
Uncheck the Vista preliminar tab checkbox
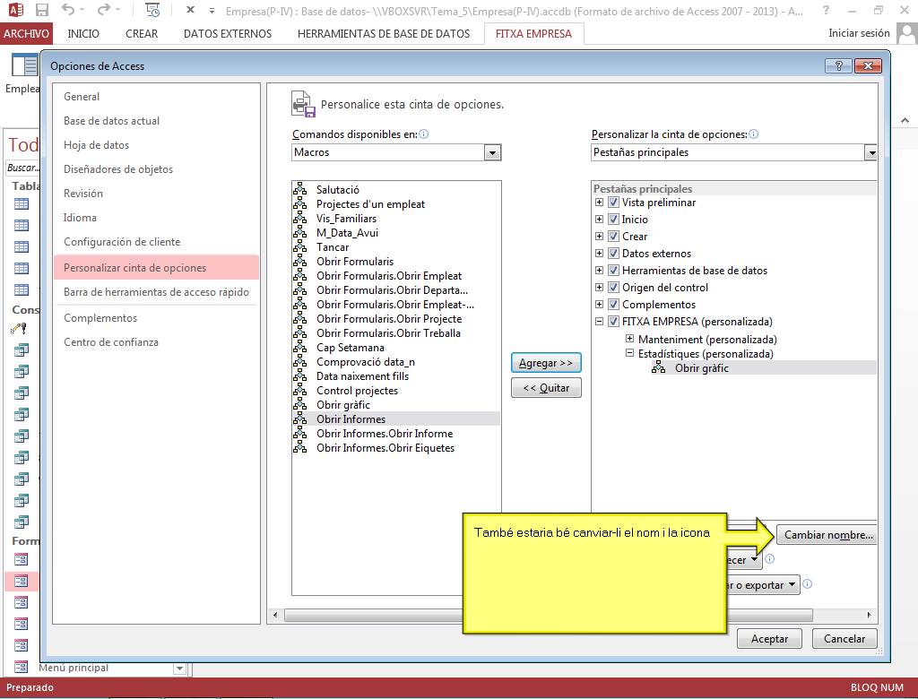click(613, 203)
